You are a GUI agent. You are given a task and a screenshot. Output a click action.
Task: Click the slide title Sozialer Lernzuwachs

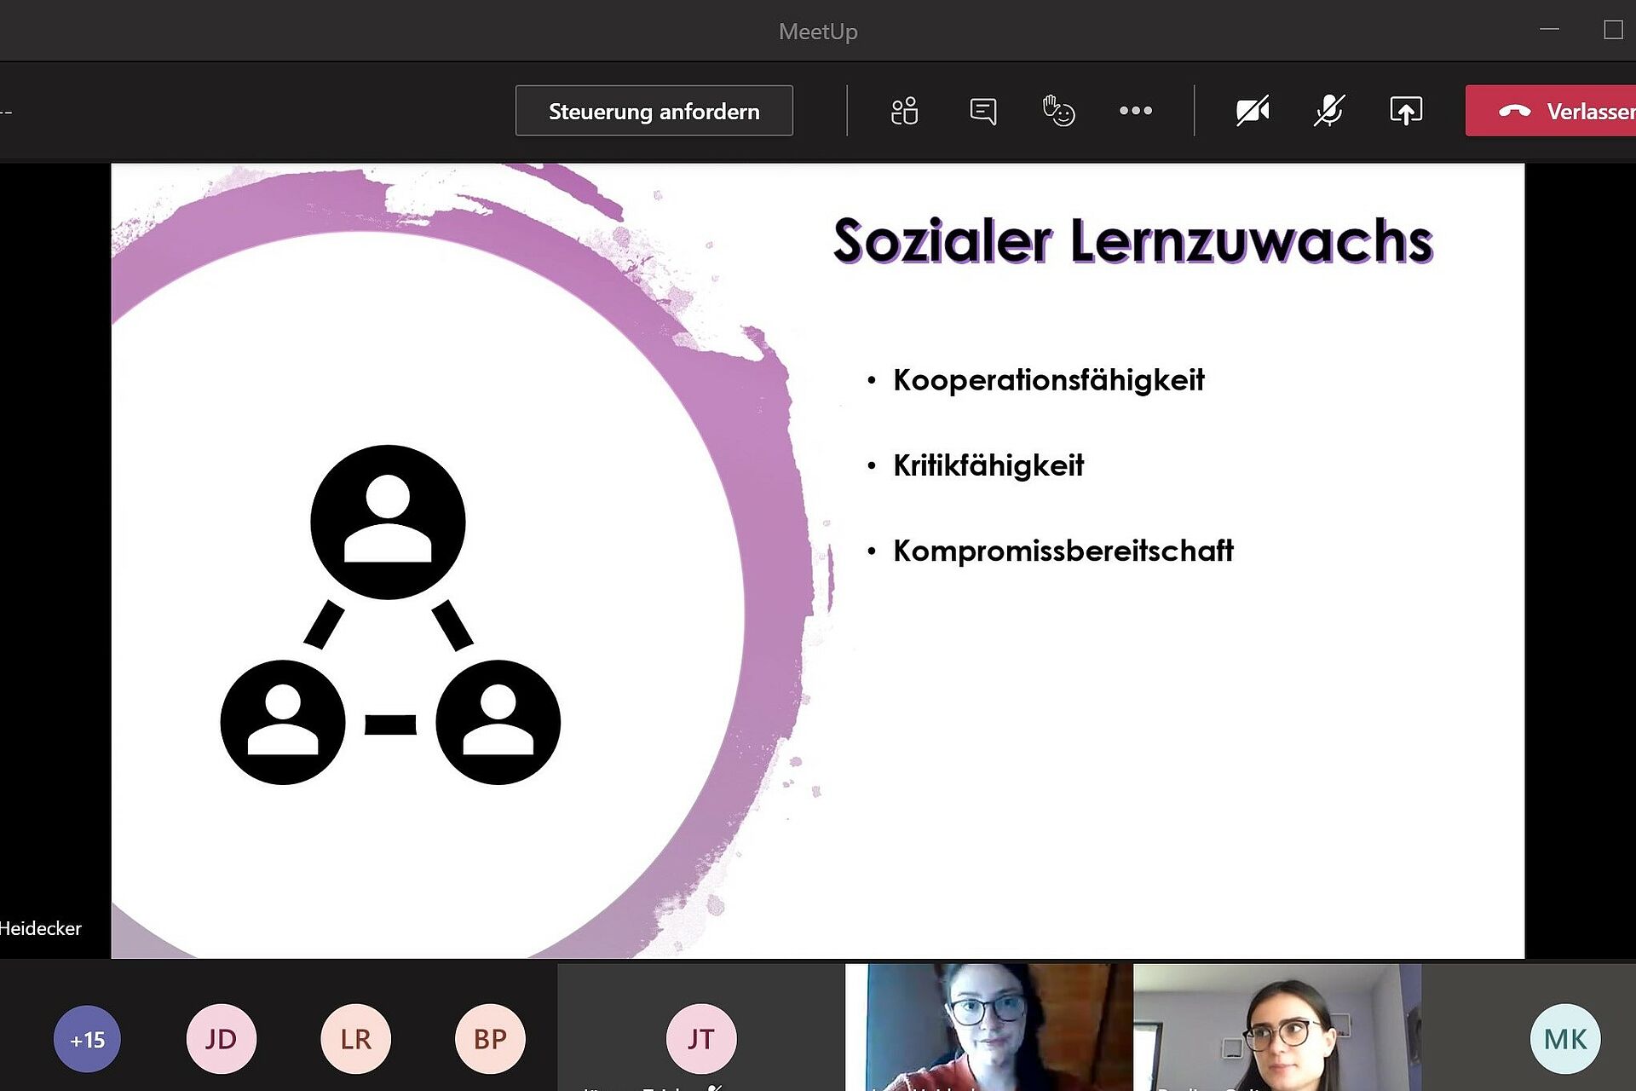pyautogui.click(x=1132, y=240)
